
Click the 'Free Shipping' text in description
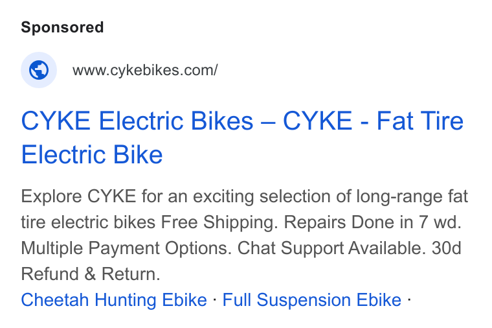(219, 222)
